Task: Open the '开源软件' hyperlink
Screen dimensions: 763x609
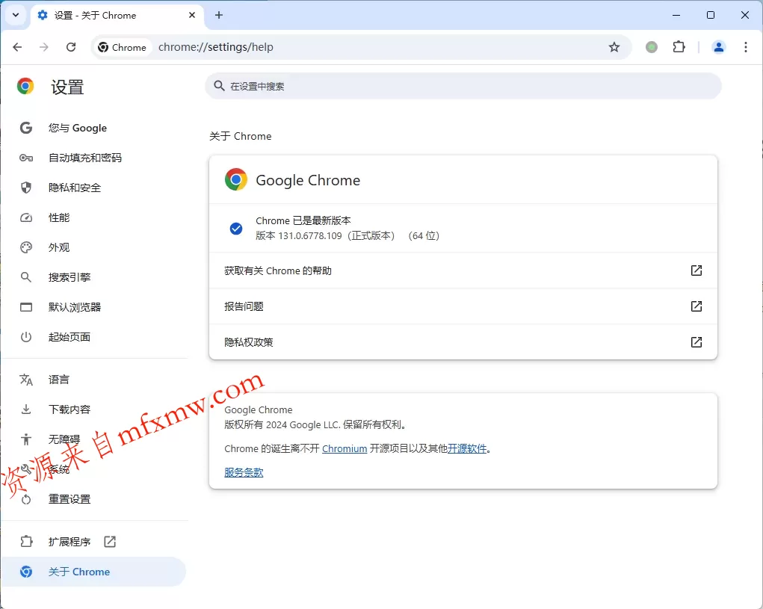Action: 467,449
